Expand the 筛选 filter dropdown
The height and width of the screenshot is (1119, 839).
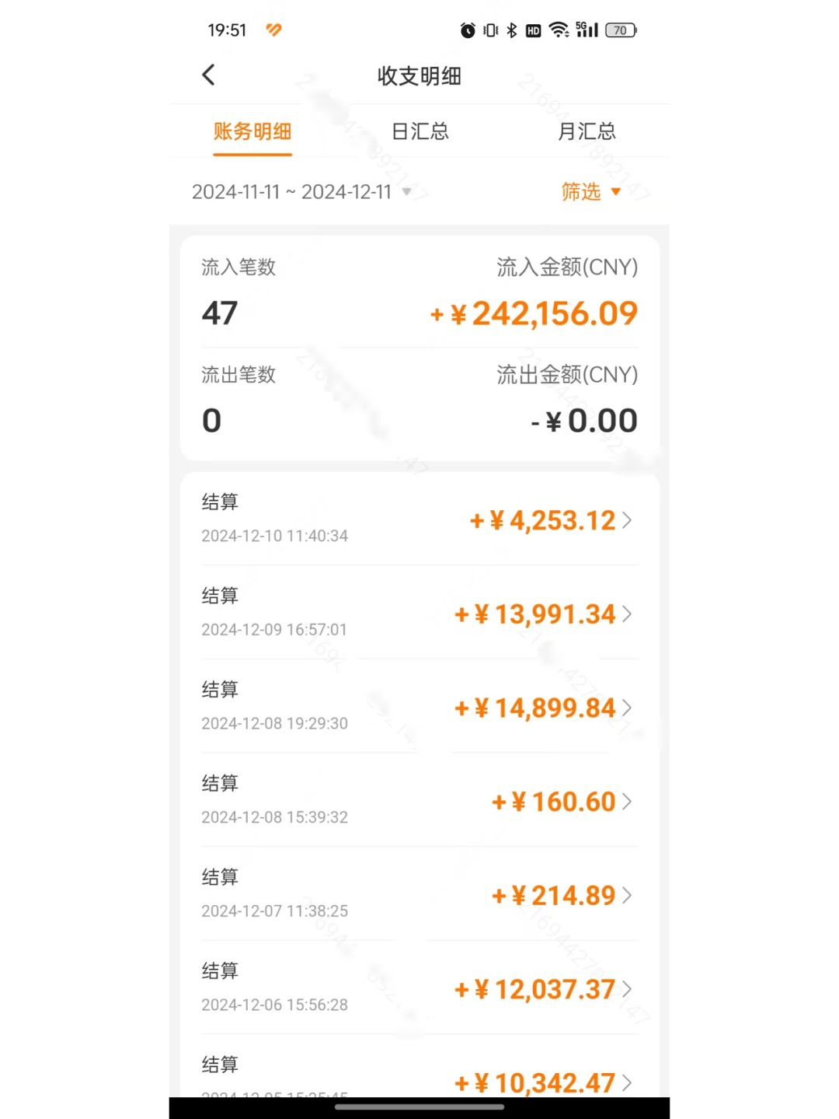[591, 191]
